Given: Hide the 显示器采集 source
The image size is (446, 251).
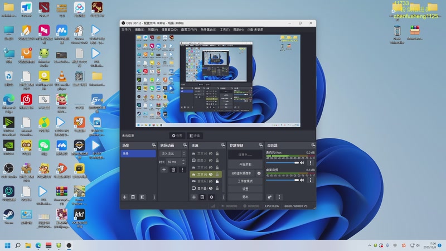Looking at the screenshot, I should click(x=211, y=188).
